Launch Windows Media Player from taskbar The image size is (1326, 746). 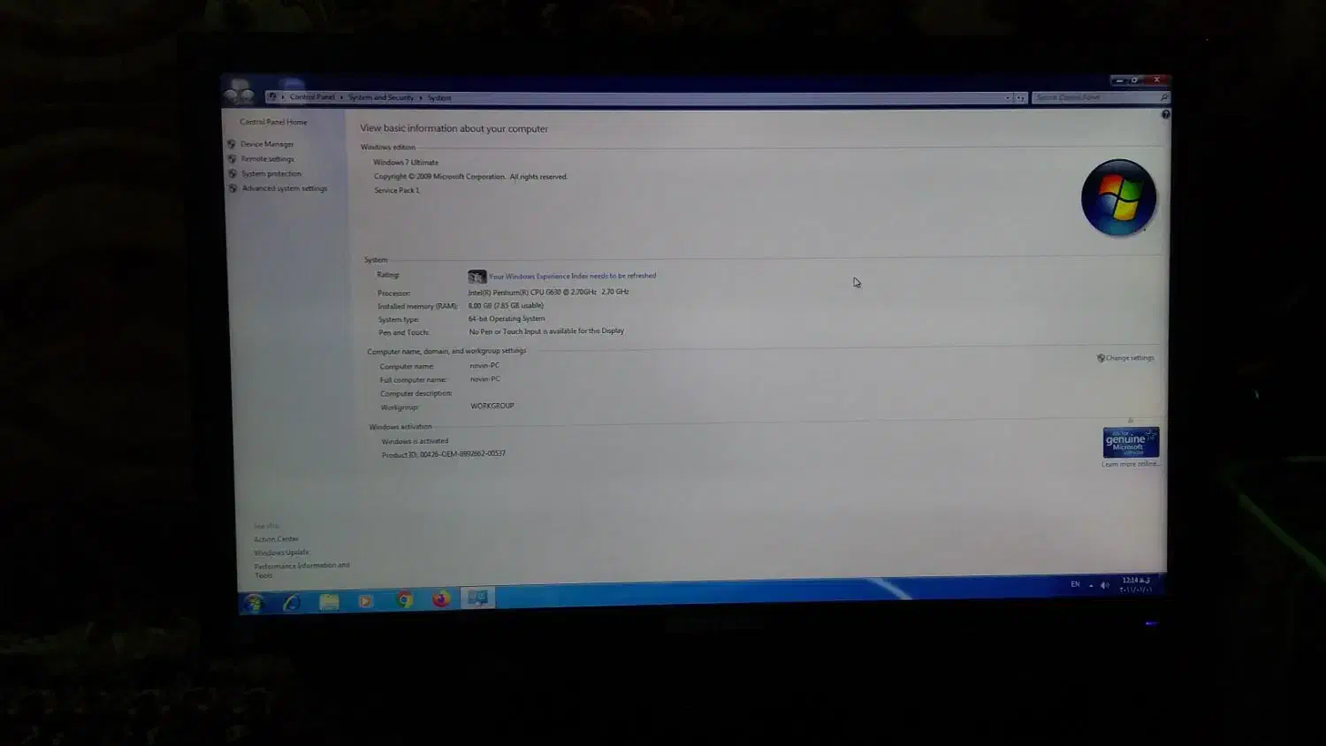pyautogui.click(x=366, y=601)
